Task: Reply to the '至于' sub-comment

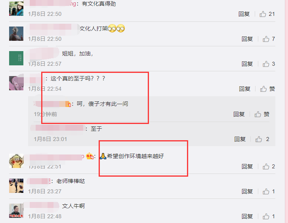Action: (x=240, y=139)
